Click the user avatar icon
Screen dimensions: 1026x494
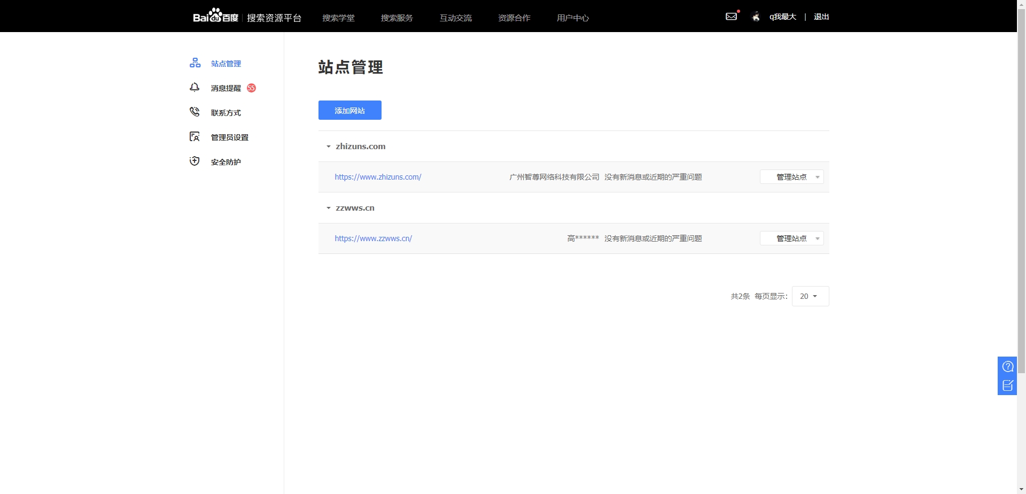tap(756, 17)
